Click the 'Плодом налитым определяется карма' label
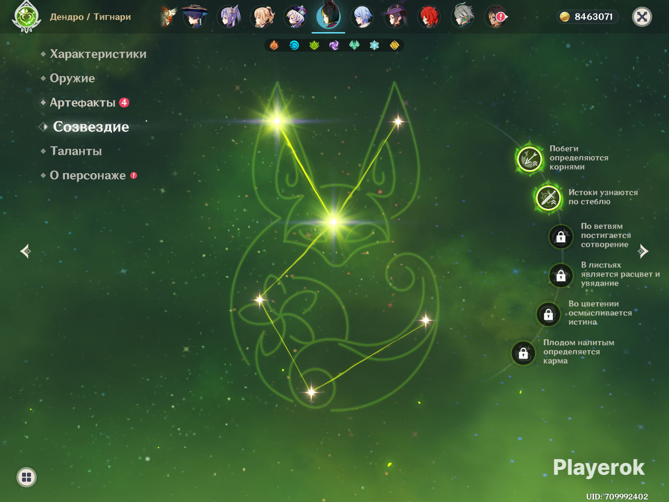Image resolution: width=669 pixels, height=502 pixels. coord(579,351)
